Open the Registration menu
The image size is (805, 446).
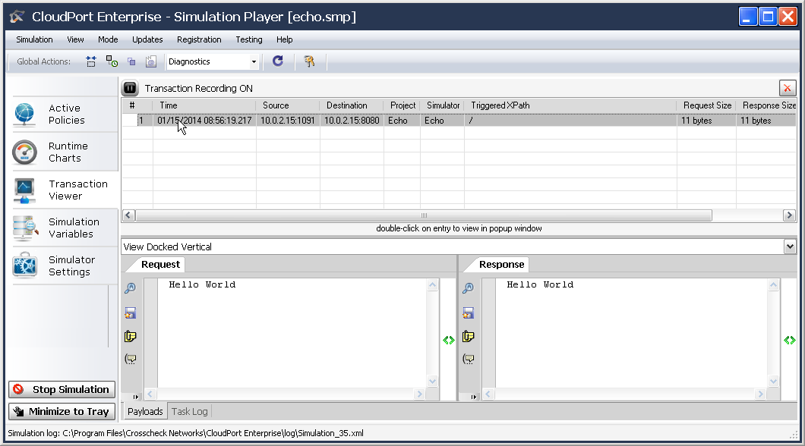[199, 39]
